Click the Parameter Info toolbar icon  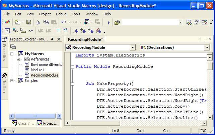[15, 31]
